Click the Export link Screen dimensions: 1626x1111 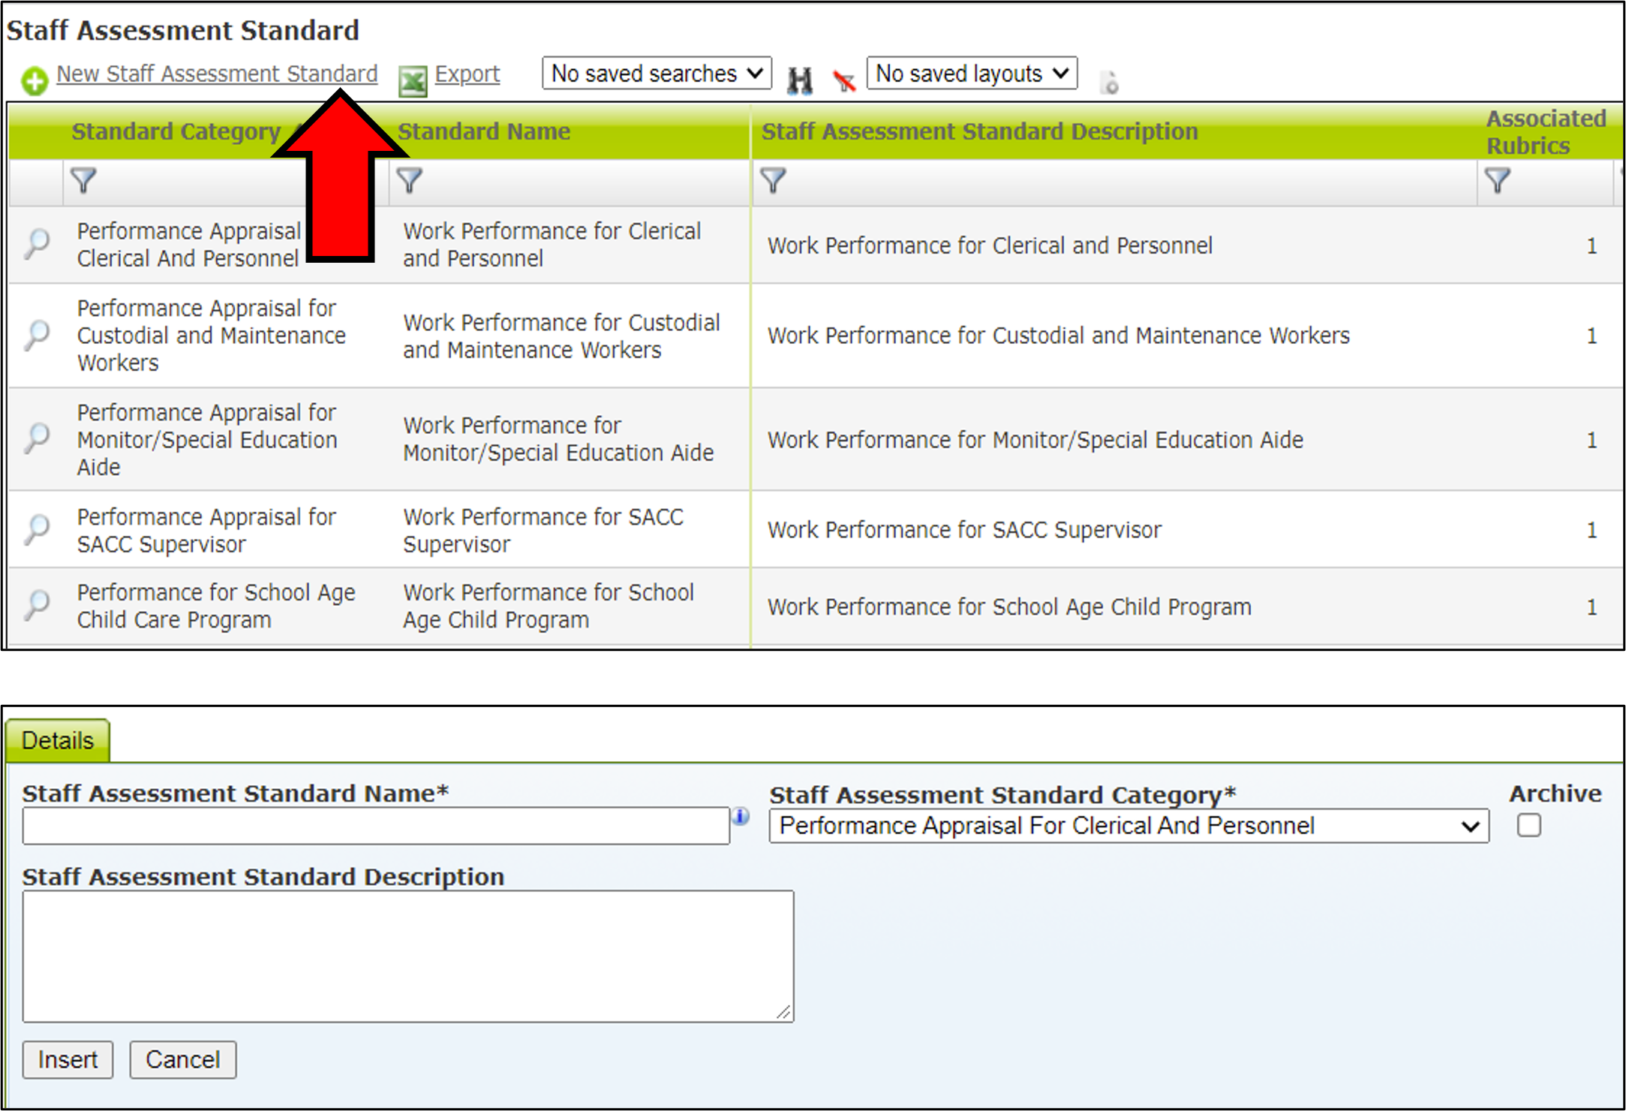click(467, 74)
